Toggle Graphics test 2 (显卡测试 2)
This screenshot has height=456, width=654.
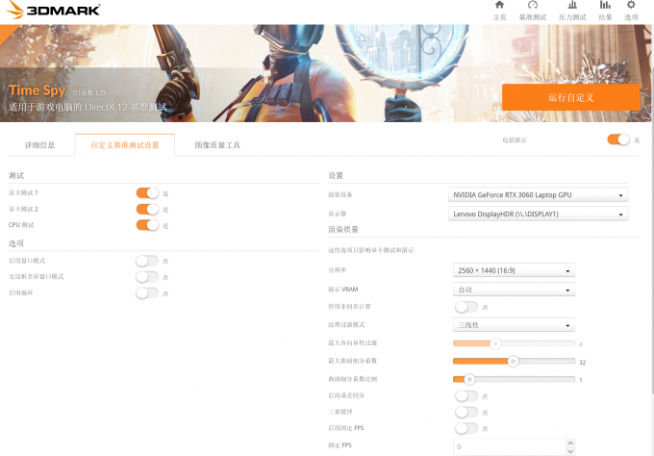click(147, 209)
